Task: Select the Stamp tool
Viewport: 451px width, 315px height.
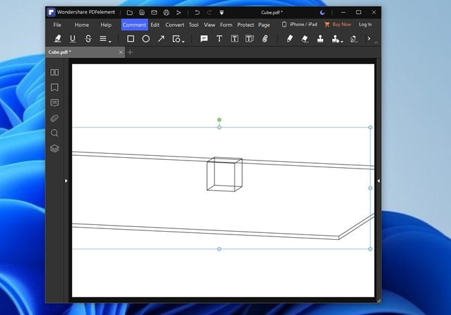Action: click(x=320, y=39)
